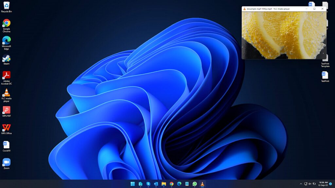Open WhatsApp from the taskbar
Screen dimensions: 335x188
(194, 184)
